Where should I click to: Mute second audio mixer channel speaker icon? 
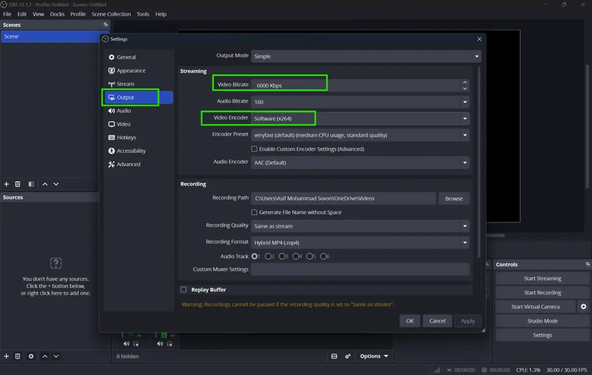tap(160, 343)
